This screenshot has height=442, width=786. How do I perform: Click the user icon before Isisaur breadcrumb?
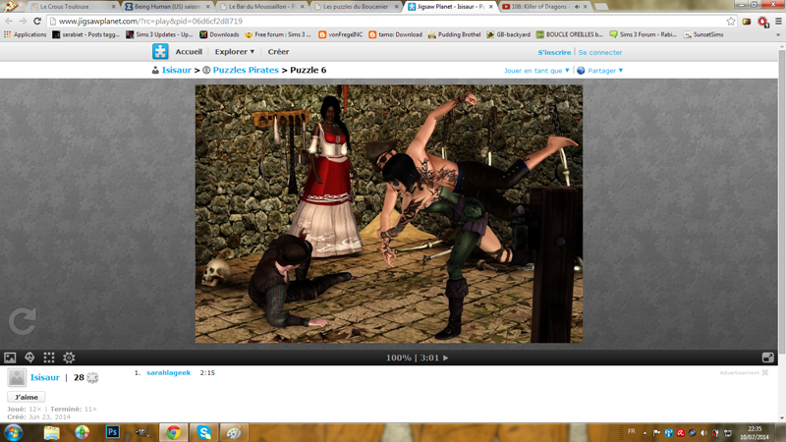(x=155, y=70)
